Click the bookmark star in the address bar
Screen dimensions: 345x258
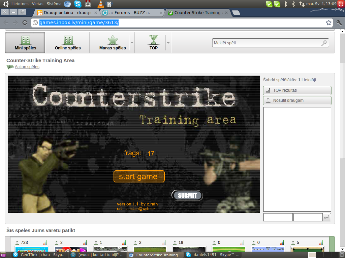[328, 23]
